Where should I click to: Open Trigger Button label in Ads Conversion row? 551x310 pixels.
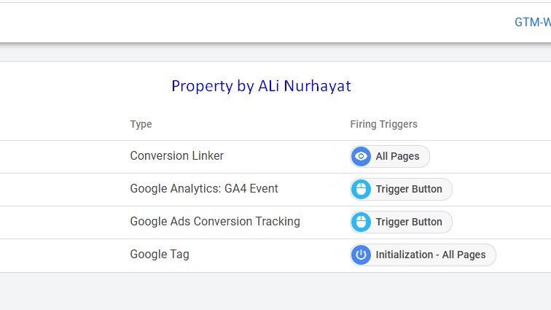pos(409,222)
